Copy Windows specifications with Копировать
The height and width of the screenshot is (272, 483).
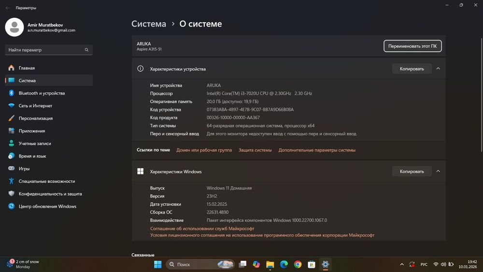(412, 172)
